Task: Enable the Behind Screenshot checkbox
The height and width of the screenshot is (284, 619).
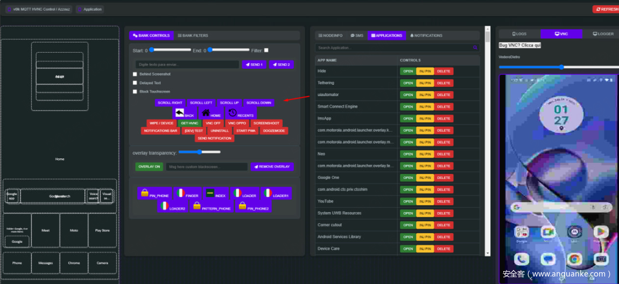Action: 135,74
